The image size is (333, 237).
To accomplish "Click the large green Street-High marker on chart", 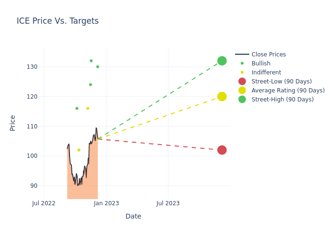I will click(222, 61).
